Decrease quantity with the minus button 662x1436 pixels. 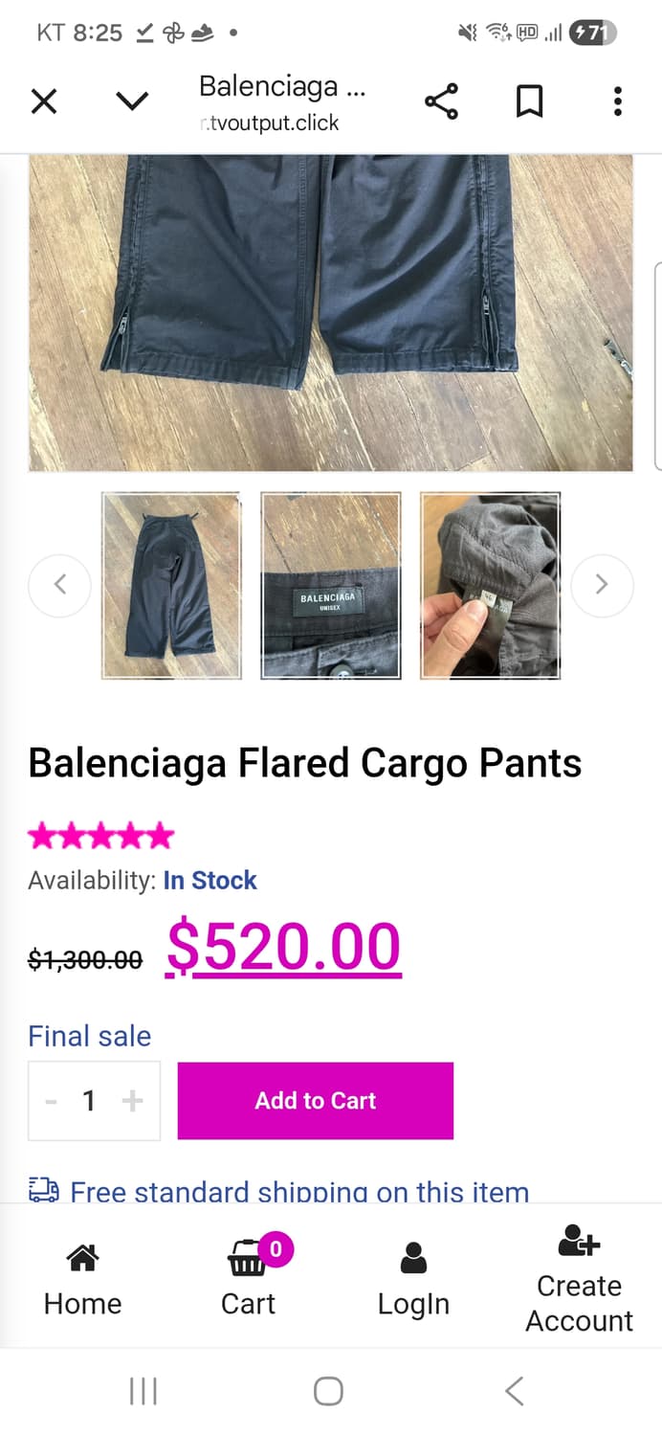point(52,1101)
